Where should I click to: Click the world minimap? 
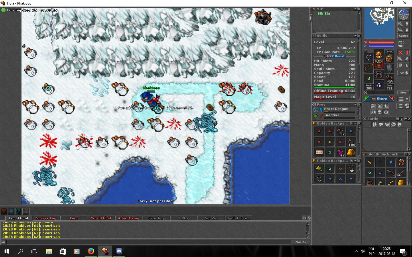379,23
